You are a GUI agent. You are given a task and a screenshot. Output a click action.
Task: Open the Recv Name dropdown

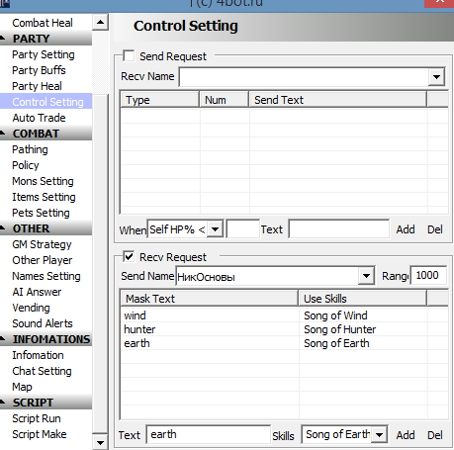[x=436, y=77]
